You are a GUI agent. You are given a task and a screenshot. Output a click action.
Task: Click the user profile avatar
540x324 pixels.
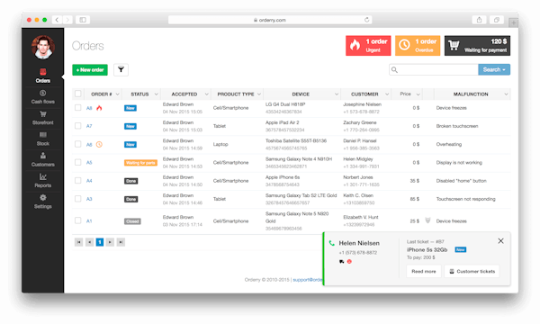(42, 47)
